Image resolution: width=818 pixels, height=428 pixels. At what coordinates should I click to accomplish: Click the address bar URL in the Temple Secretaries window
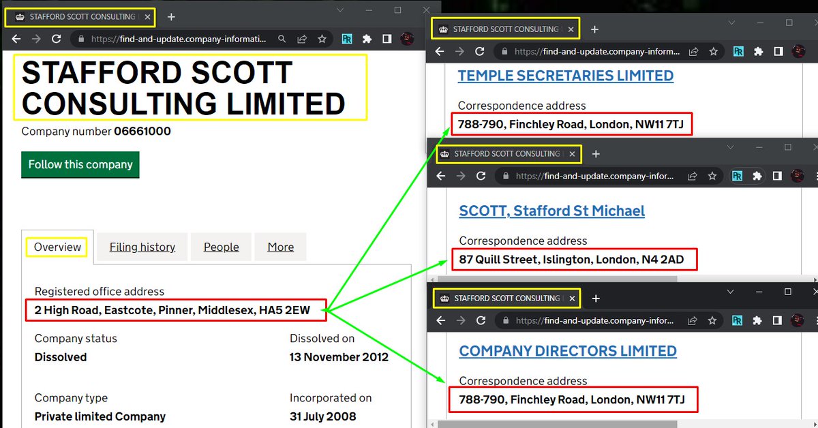coord(597,51)
